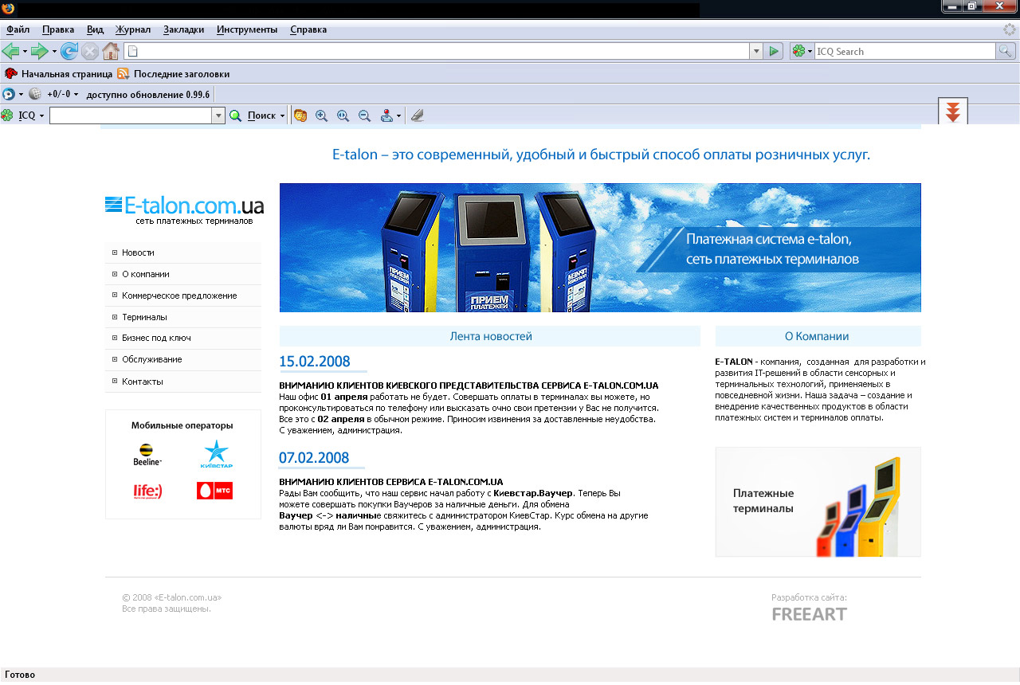1020x685 pixels.
Task: Click the gray globe icon near +0/-0
Action: click(35, 94)
